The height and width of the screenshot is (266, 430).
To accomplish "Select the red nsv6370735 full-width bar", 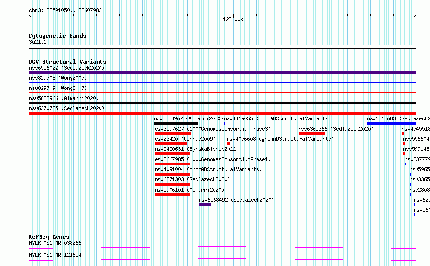I will coord(222,113).
